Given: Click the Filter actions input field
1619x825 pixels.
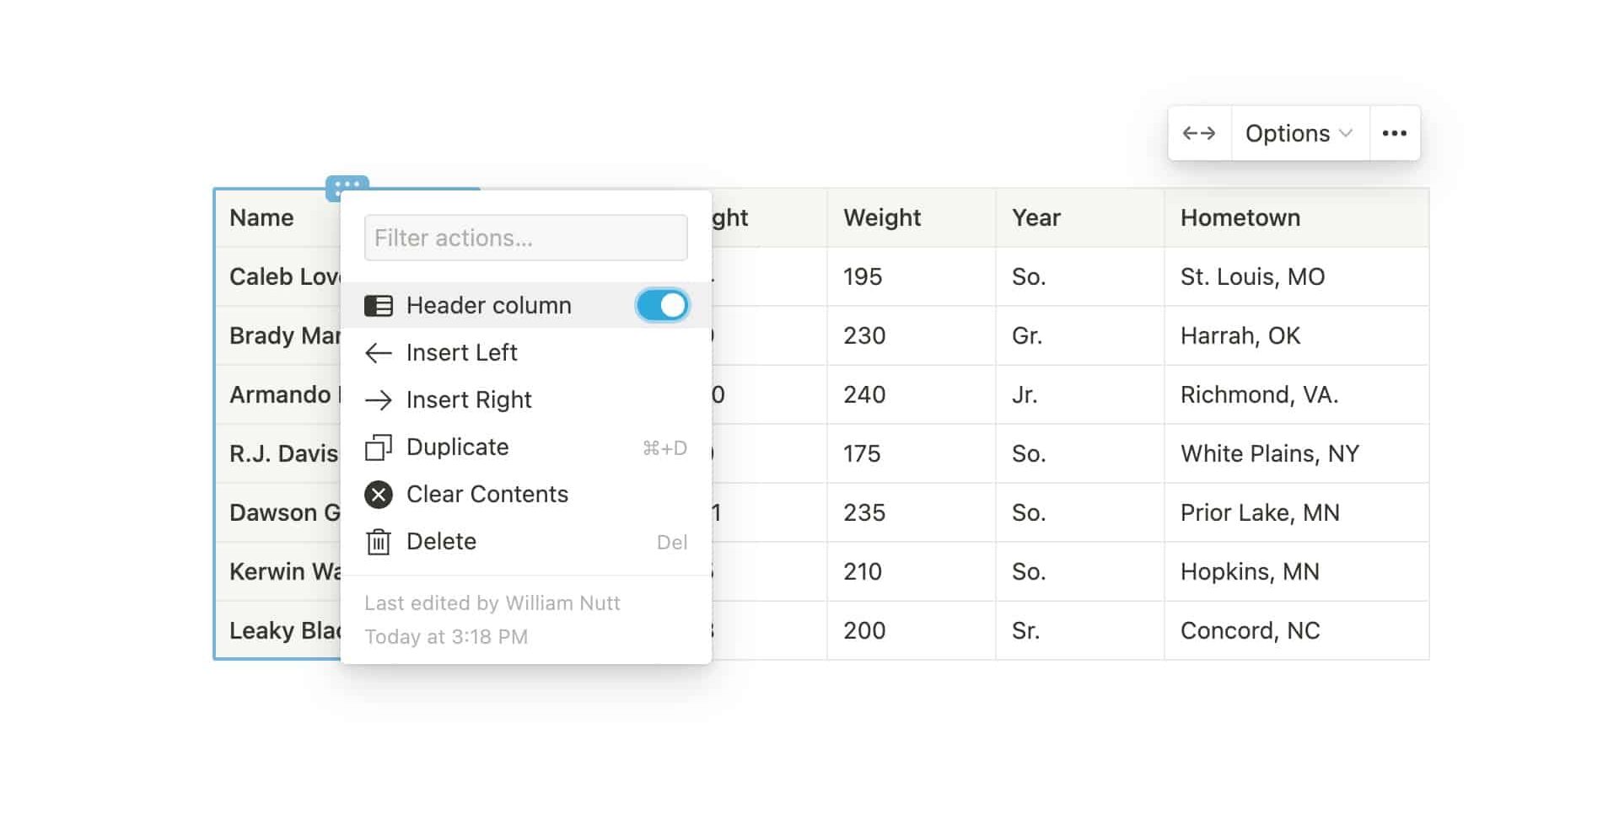Looking at the screenshot, I should tap(525, 238).
